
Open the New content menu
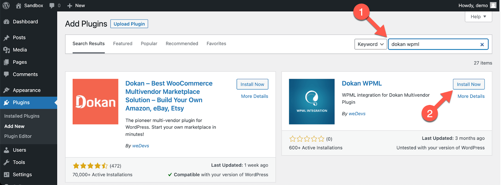point(76,6)
